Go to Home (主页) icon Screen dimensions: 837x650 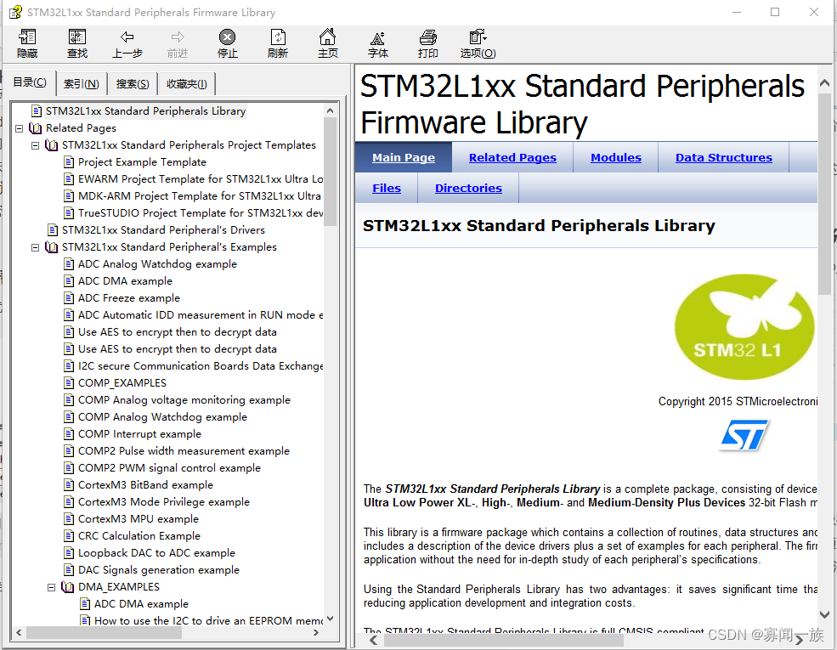coord(328,37)
